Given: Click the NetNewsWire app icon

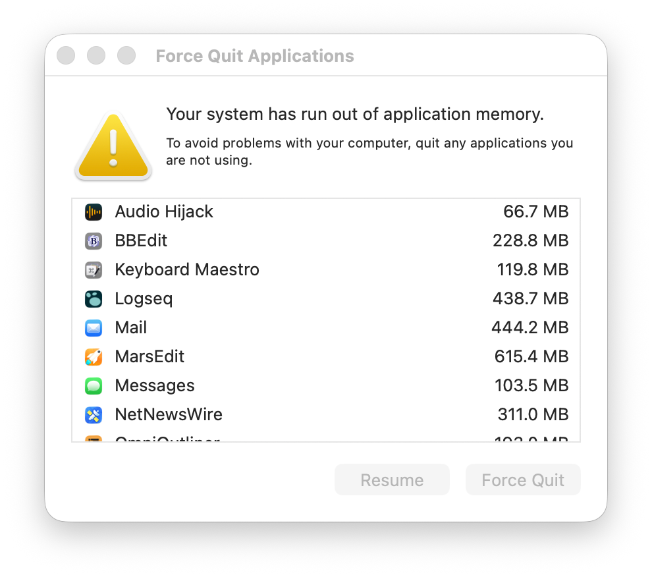Looking at the screenshot, I should (x=94, y=415).
